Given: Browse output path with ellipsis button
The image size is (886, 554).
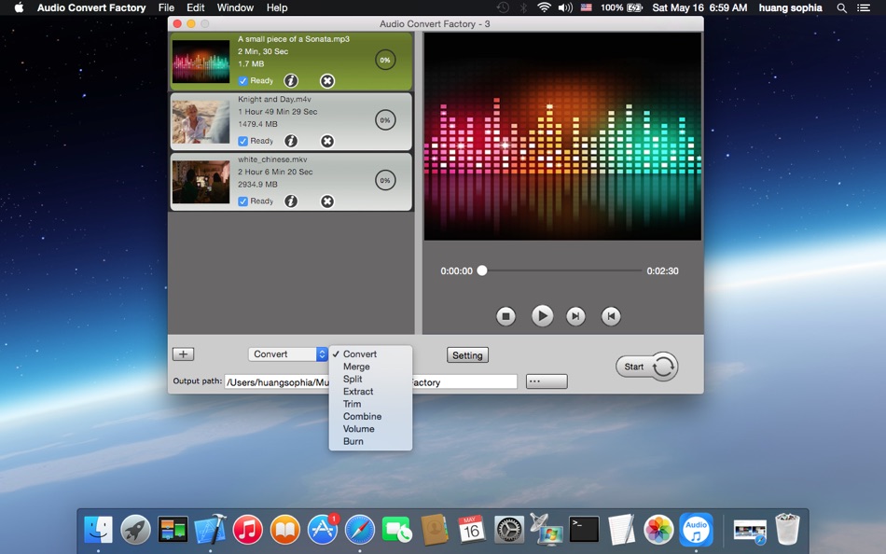Looking at the screenshot, I should coord(547,381).
